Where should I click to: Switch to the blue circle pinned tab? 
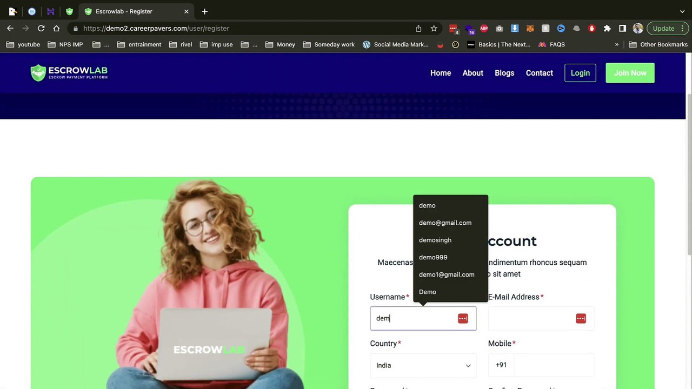32,11
